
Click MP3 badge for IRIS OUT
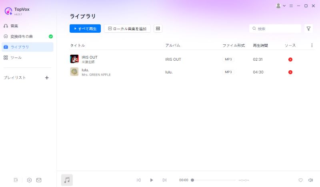coord(228,60)
